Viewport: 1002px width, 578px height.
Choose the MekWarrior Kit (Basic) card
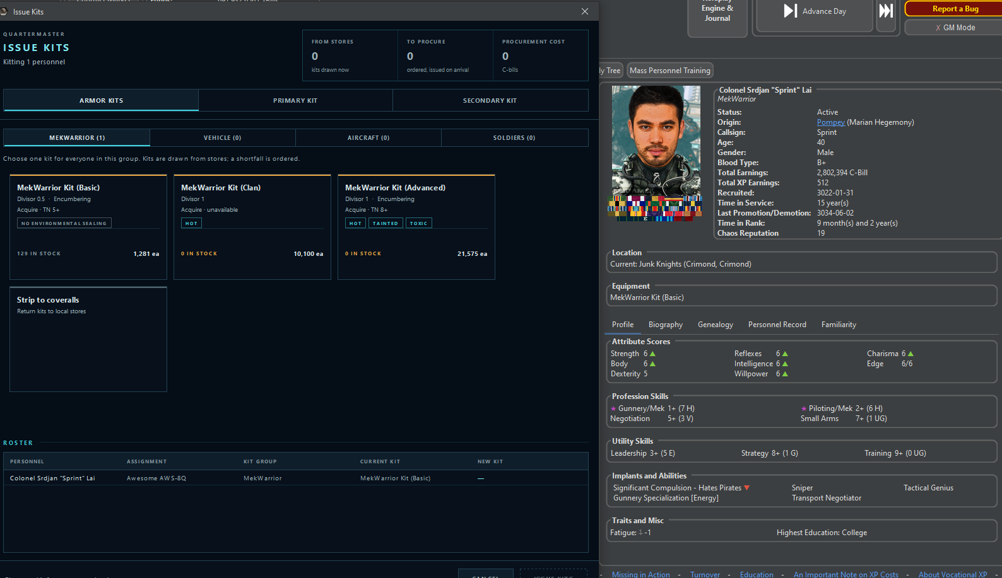click(88, 227)
